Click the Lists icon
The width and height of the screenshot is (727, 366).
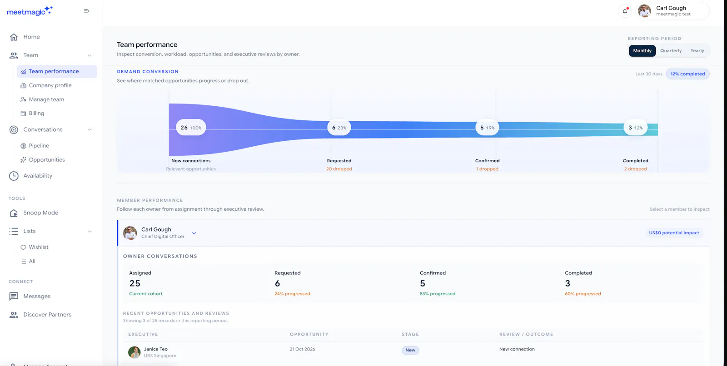click(14, 231)
